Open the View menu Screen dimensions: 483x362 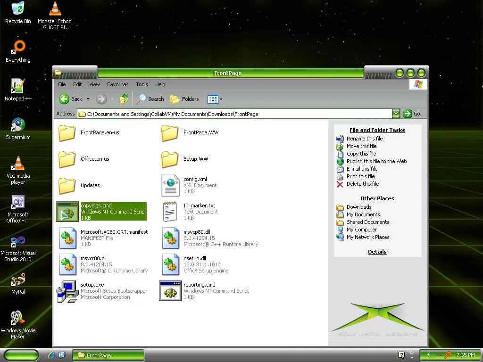point(94,84)
